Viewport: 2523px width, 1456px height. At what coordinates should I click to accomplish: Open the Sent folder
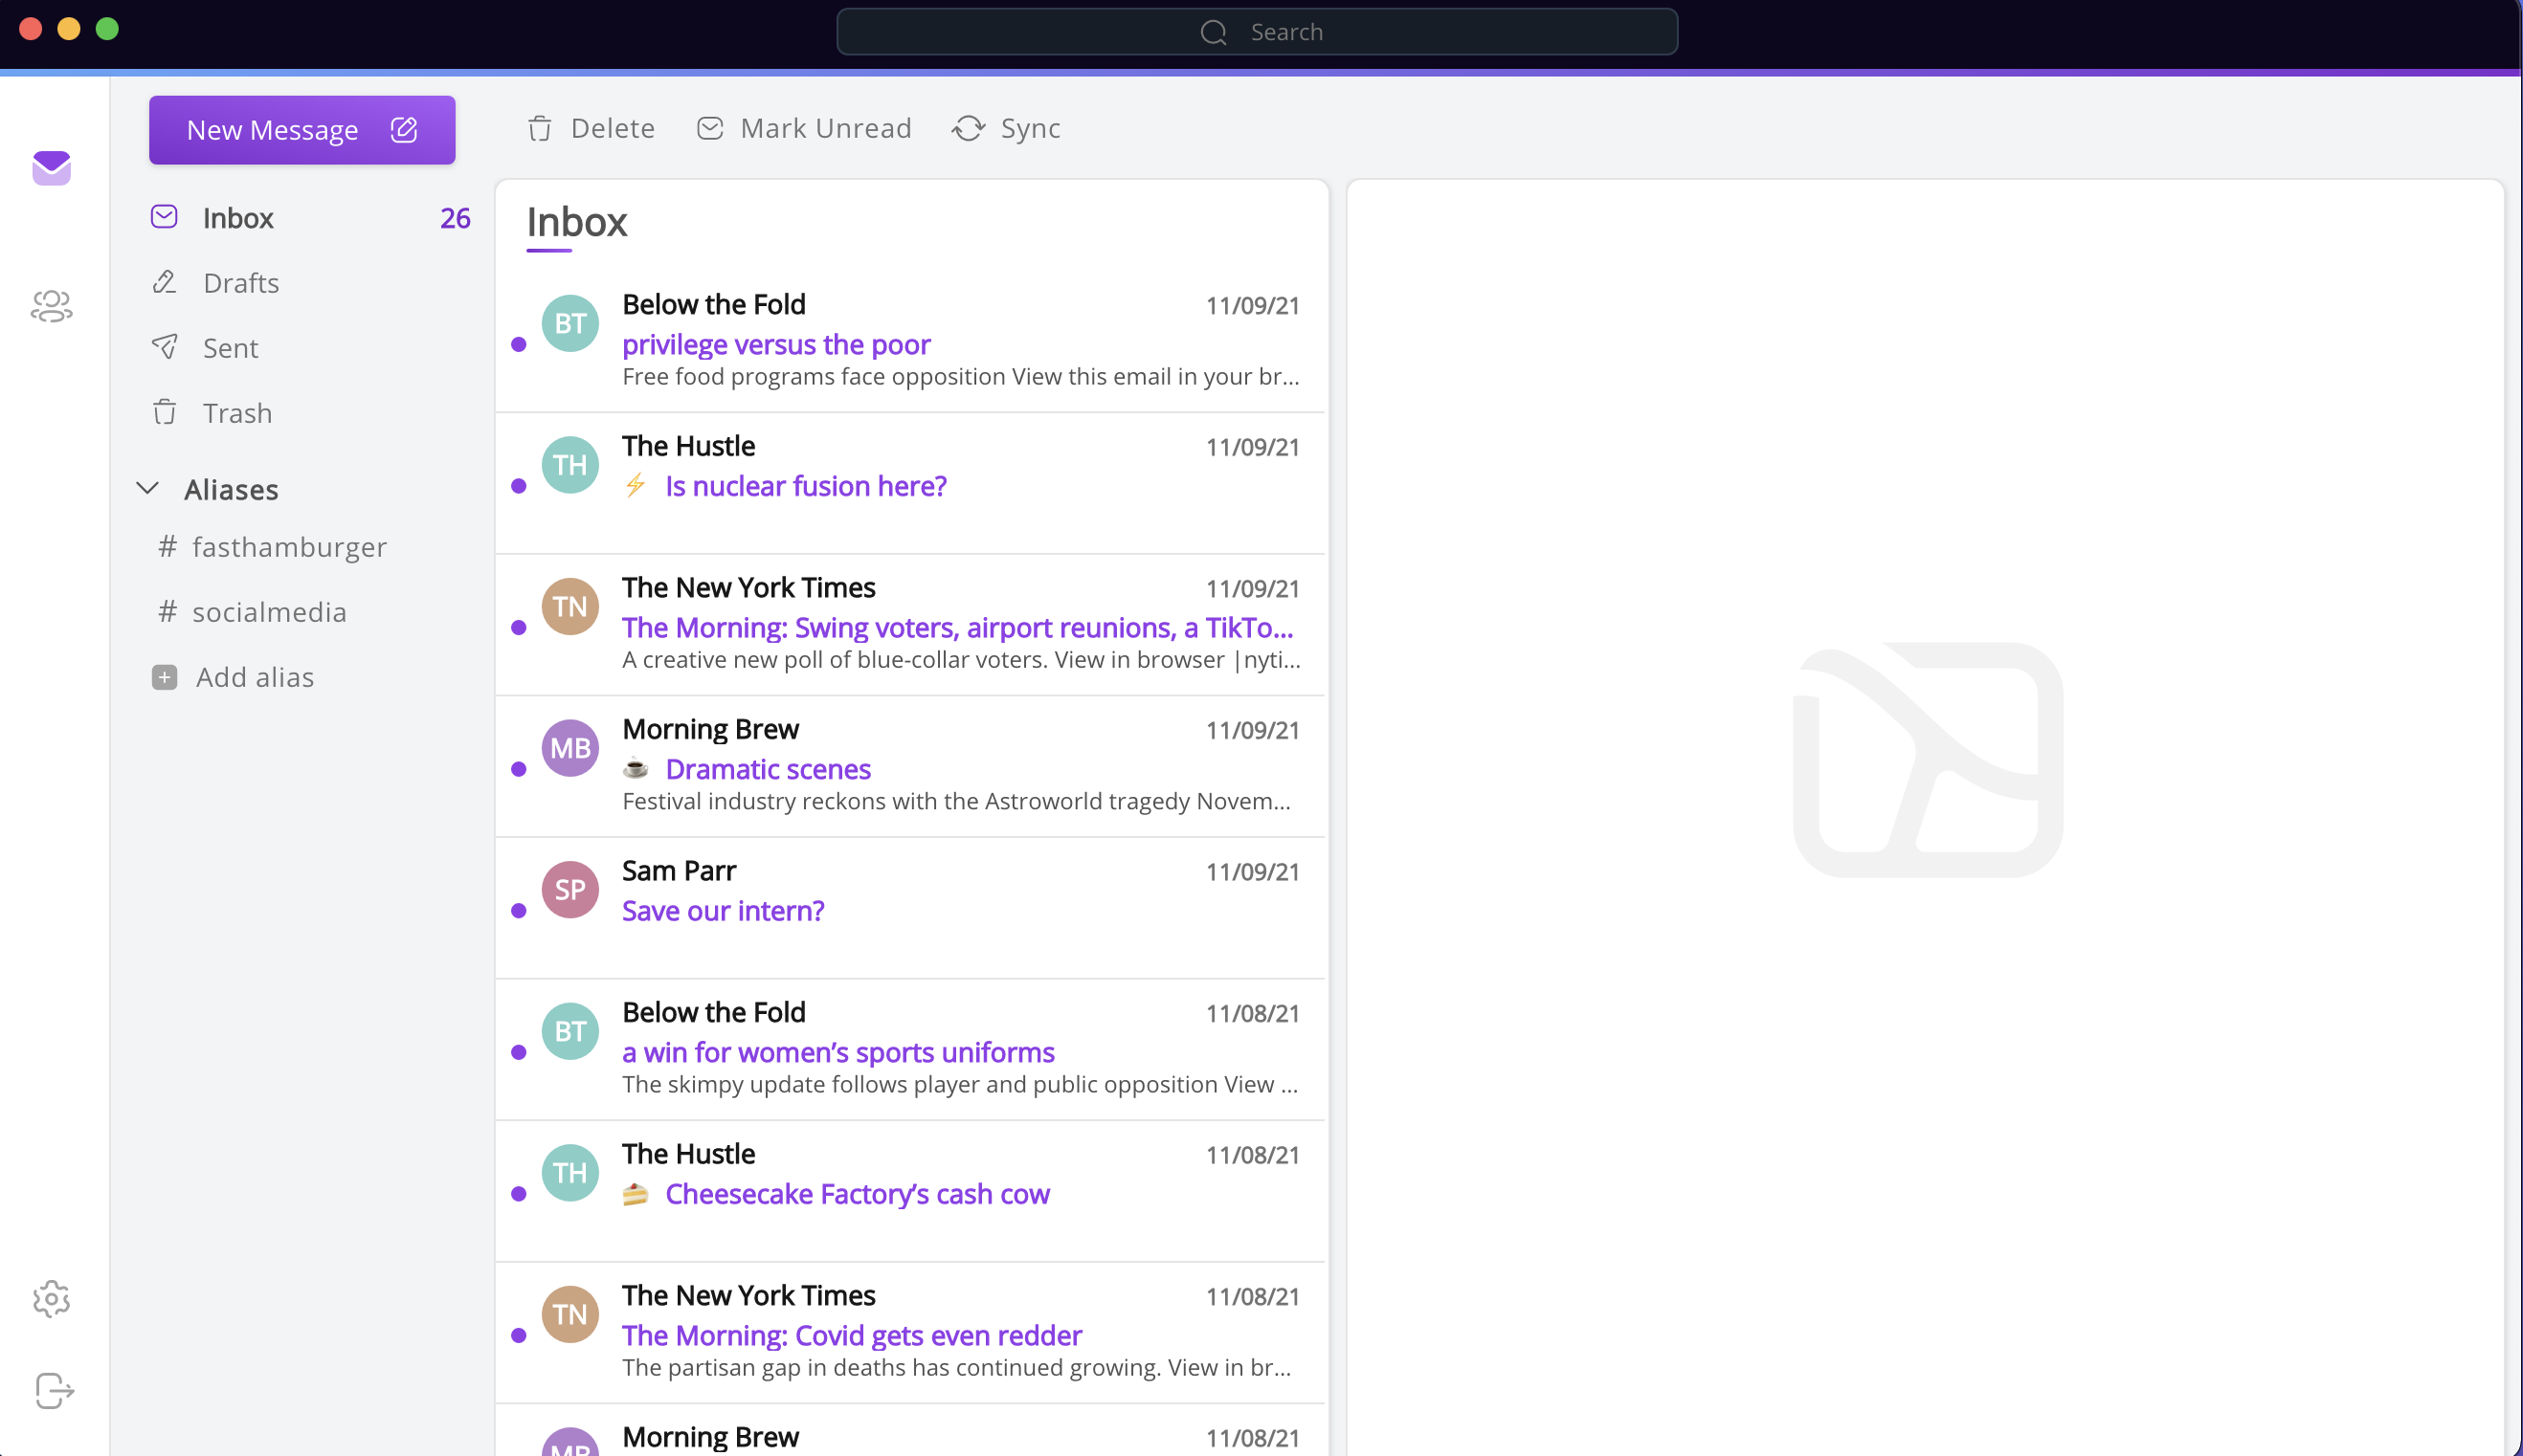[230, 348]
